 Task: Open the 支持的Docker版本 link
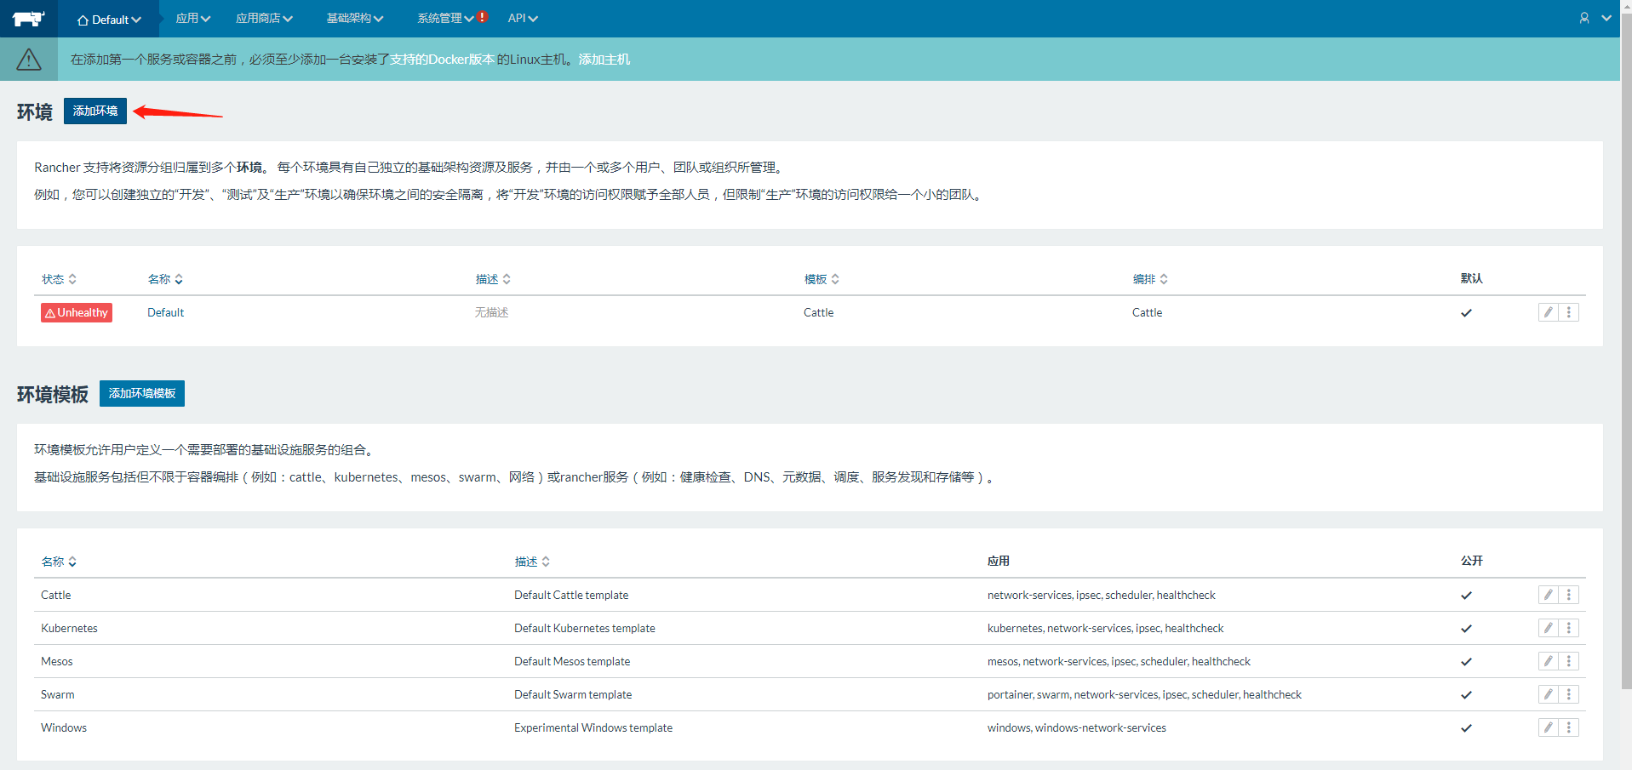pos(442,59)
